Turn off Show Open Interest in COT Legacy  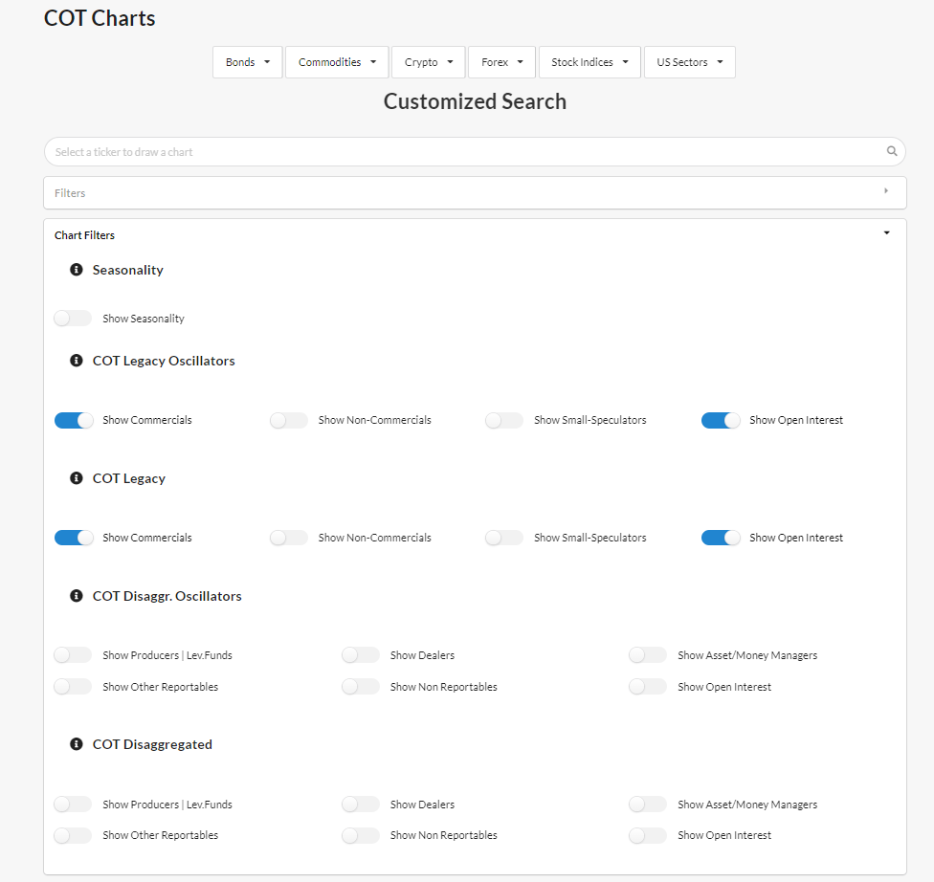(721, 537)
